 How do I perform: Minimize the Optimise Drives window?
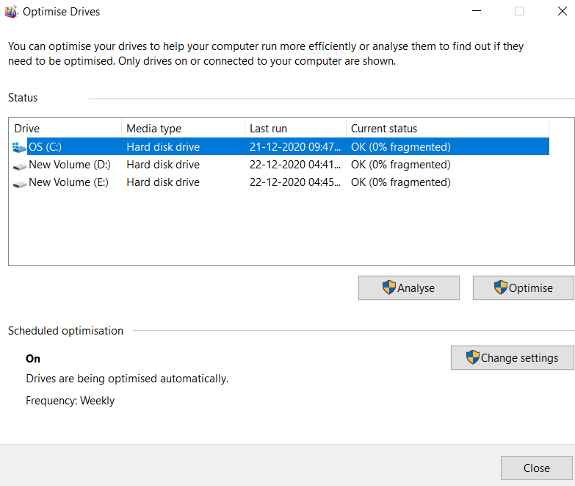(477, 11)
